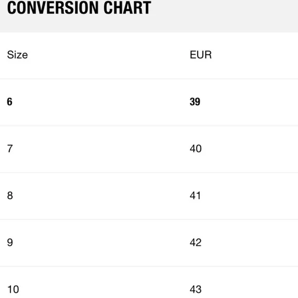
Task: Click the EUR 42 value
Action: (x=196, y=243)
